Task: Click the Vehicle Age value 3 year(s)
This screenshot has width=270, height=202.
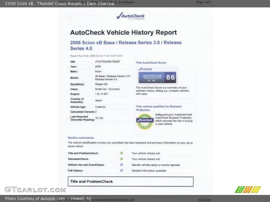Action: (100, 107)
